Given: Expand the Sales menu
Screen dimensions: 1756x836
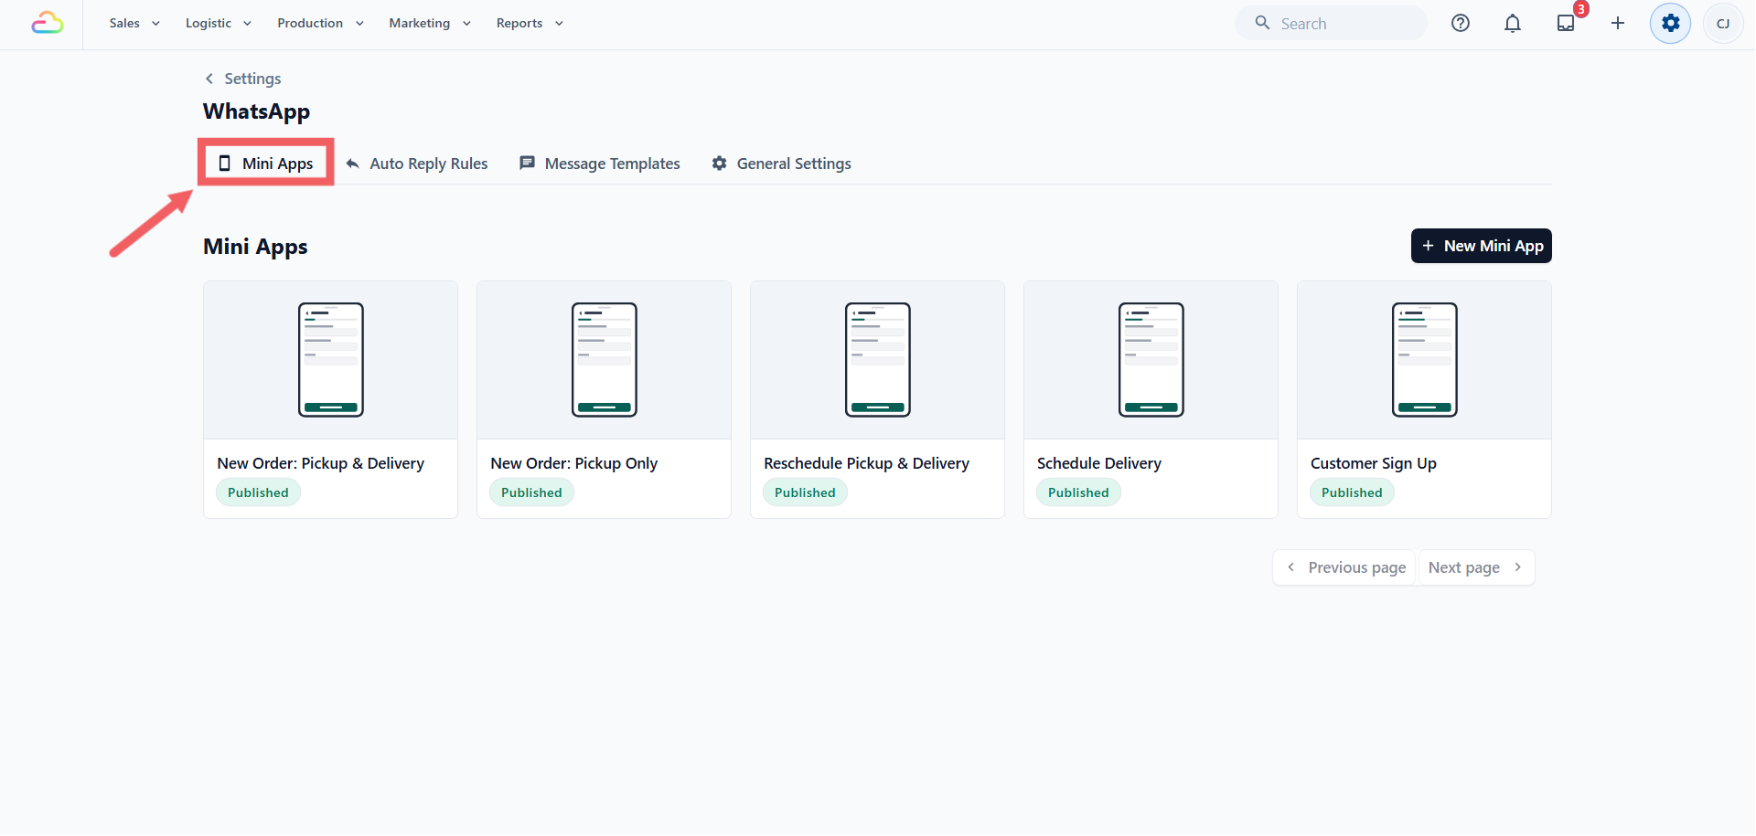Looking at the screenshot, I should [134, 23].
